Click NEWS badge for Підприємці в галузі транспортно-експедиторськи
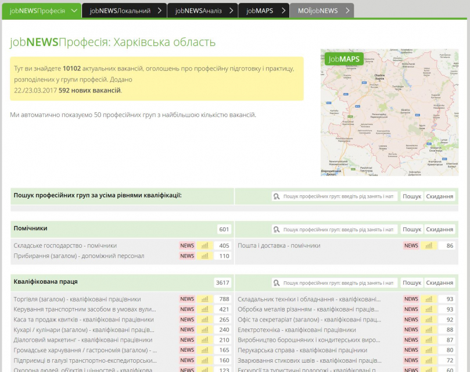Viewport: 470px width, 372px height. point(187,360)
